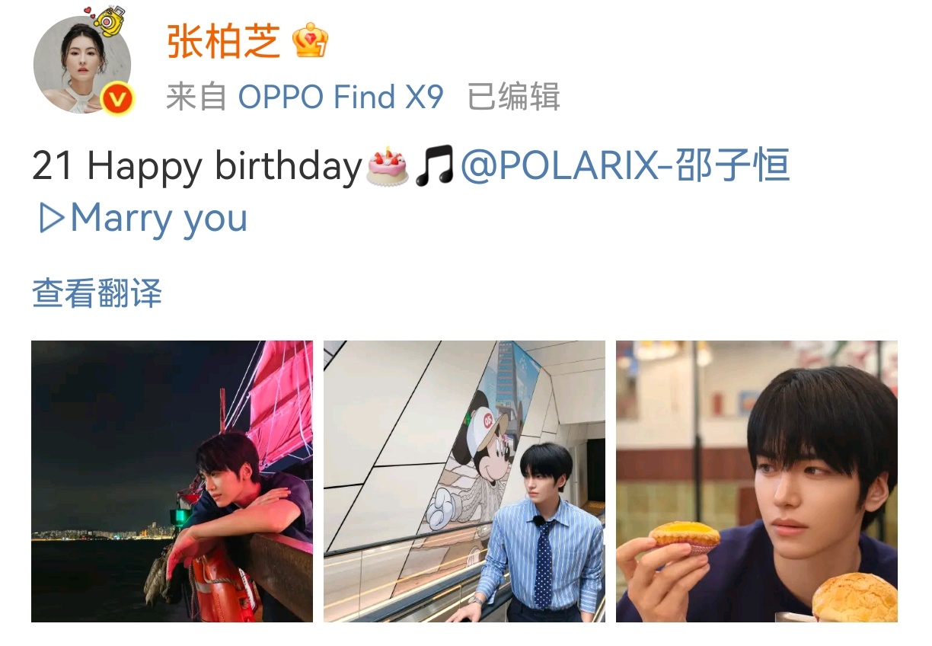932x646 pixels.
Task: Open 张柏芝's profile avatar photo
Action: pyautogui.click(x=82, y=65)
